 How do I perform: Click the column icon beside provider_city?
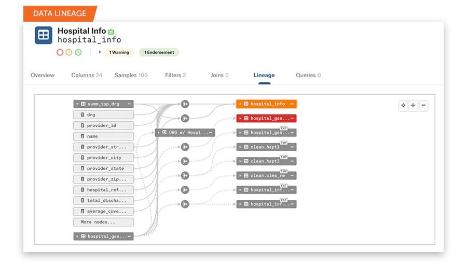[83, 157]
